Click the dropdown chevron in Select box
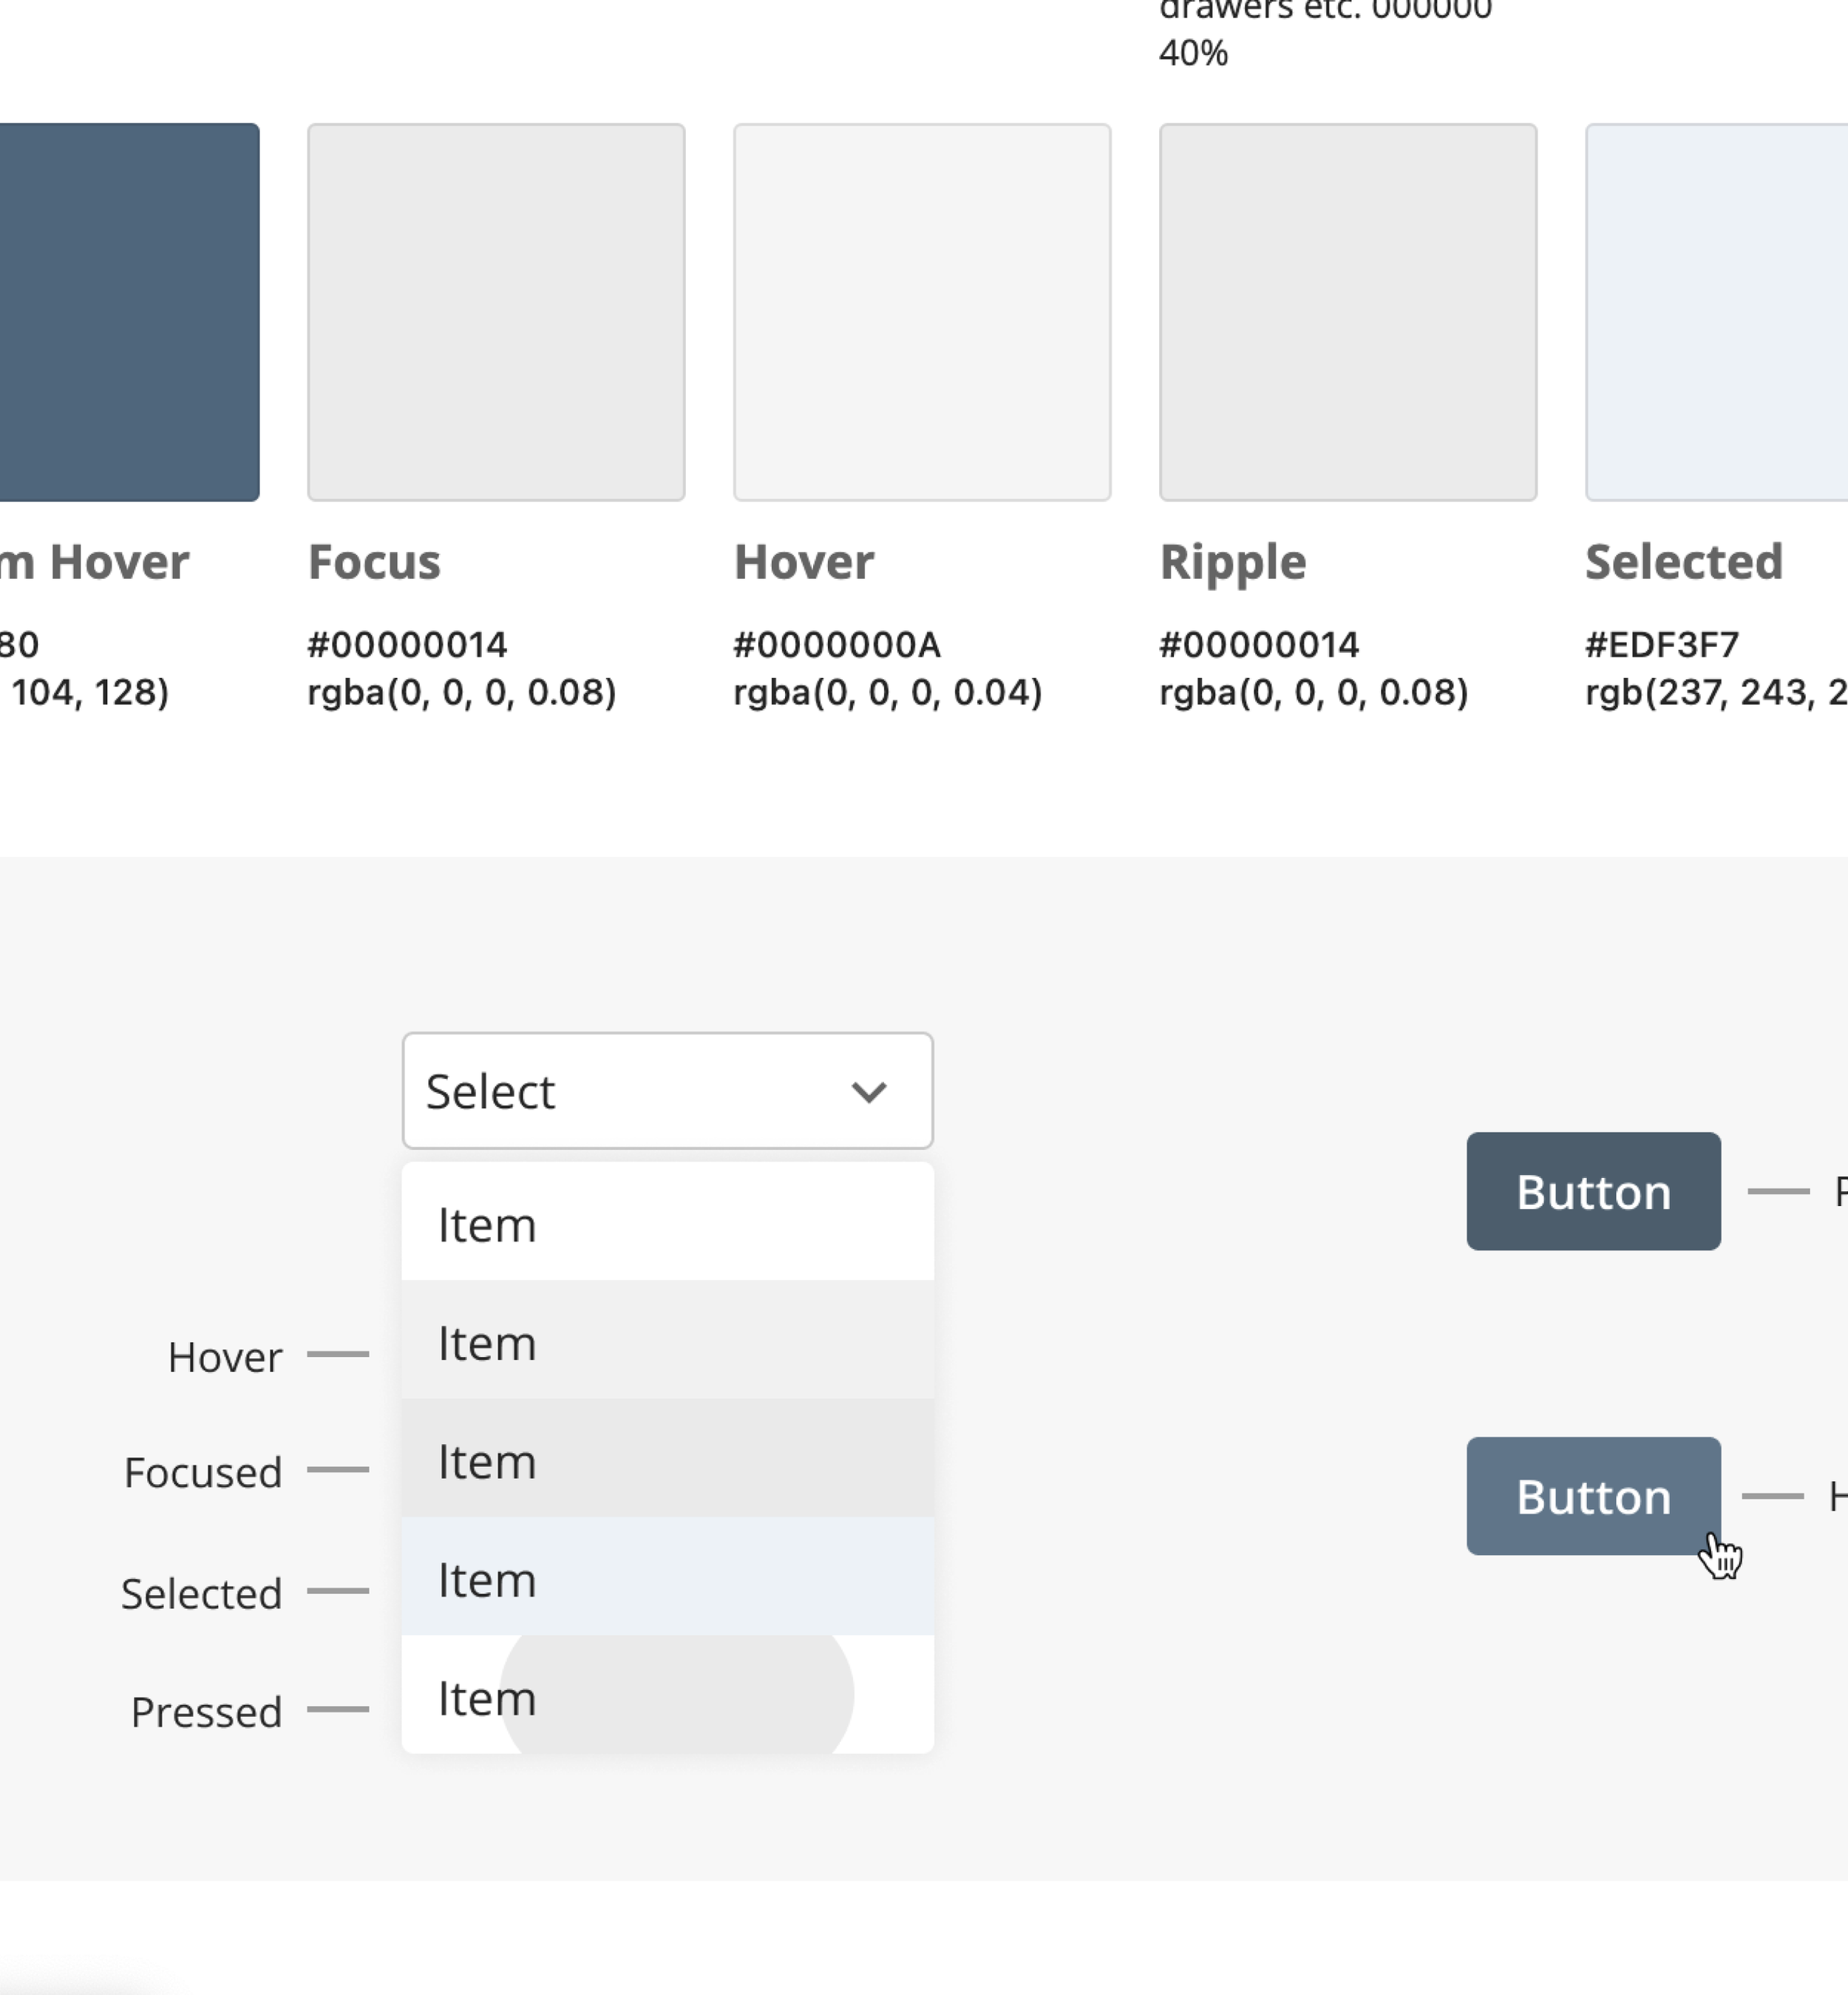The image size is (1848, 1995). 868,1093
